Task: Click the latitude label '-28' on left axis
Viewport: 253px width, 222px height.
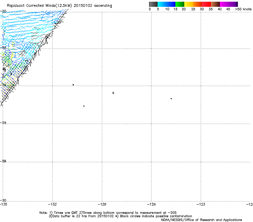Action: (x=3, y=161)
